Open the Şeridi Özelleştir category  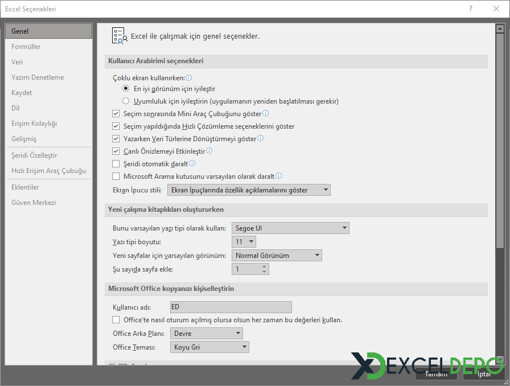pos(49,155)
